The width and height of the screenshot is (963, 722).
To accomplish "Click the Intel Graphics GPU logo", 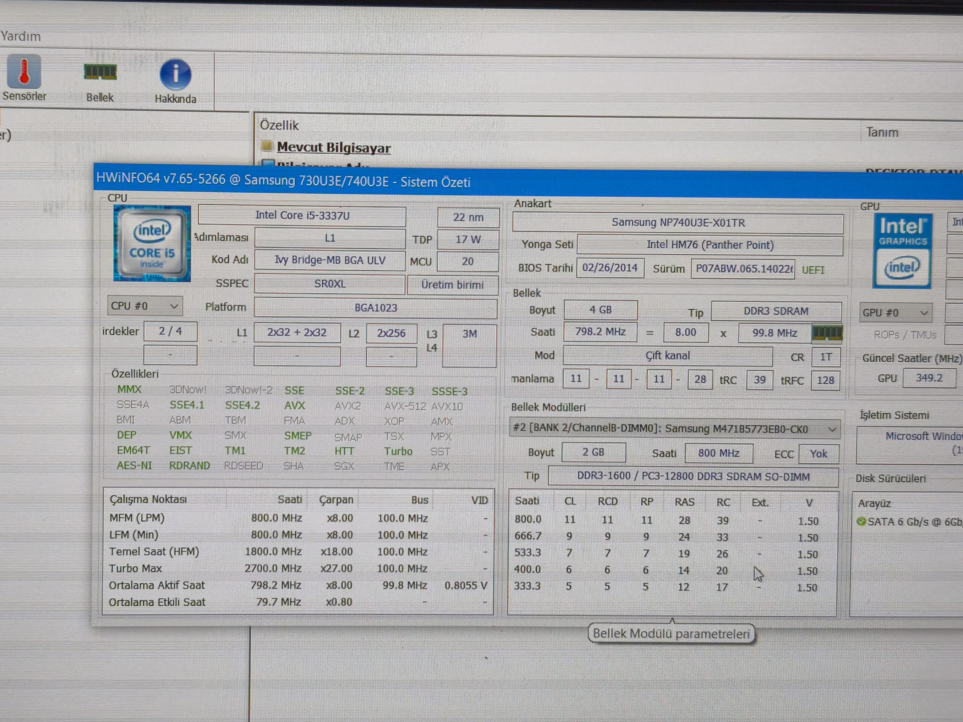I will pos(902,251).
